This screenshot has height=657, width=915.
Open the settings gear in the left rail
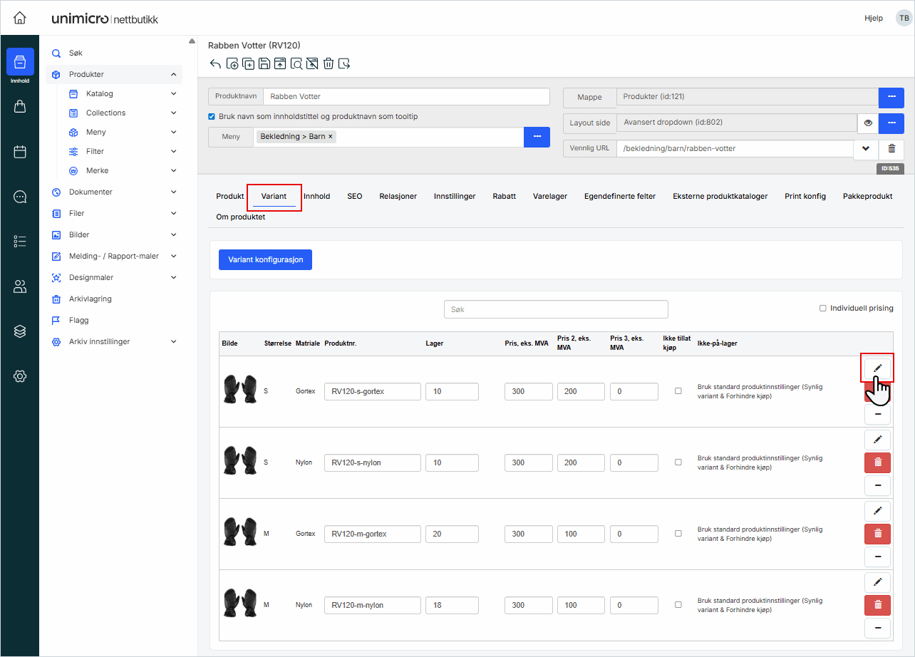[20, 376]
